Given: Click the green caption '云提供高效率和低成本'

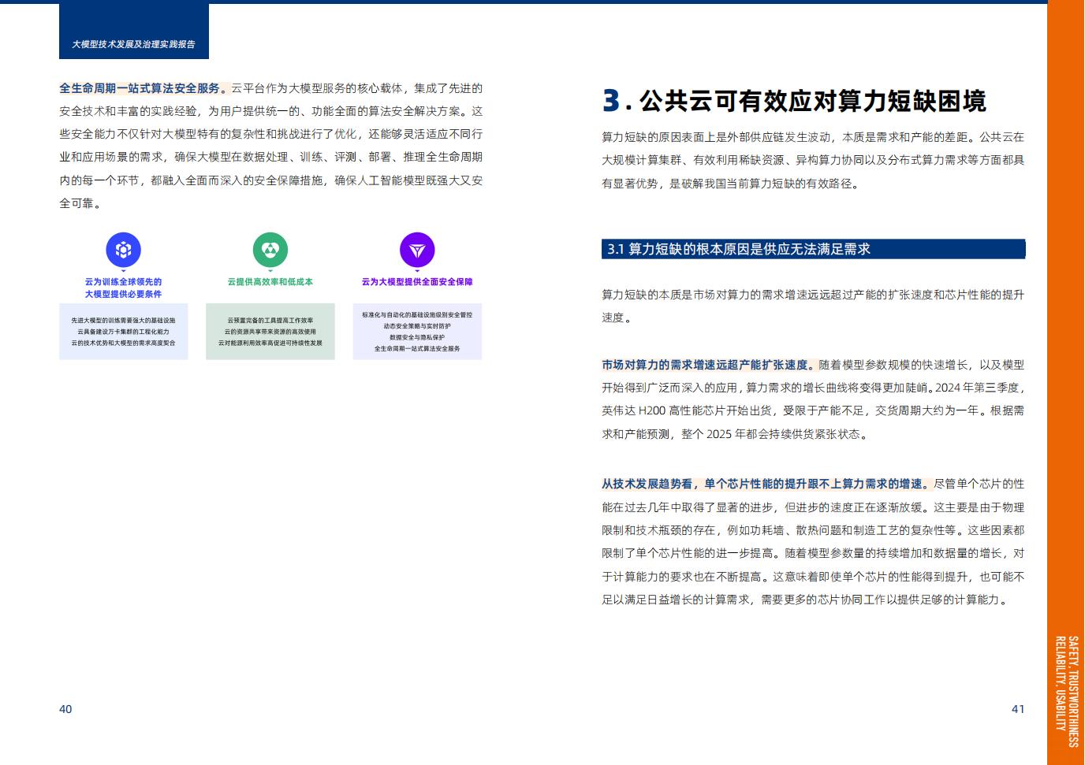Looking at the screenshot, I should tap(270, 281).
